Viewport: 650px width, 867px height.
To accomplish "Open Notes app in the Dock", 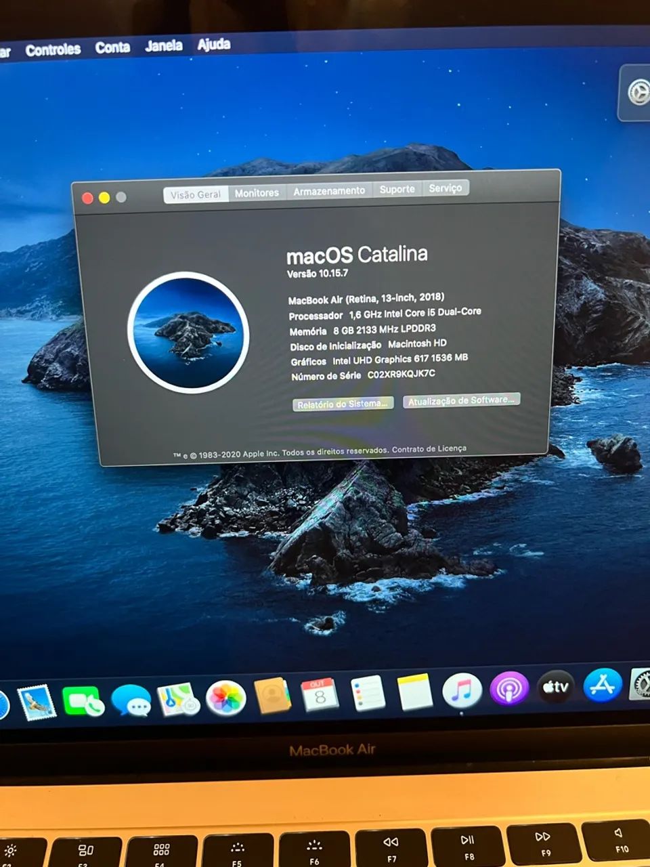I will click(x=414, y=692).
